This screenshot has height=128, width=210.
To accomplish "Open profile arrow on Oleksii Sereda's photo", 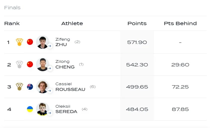I will [50, 113].
